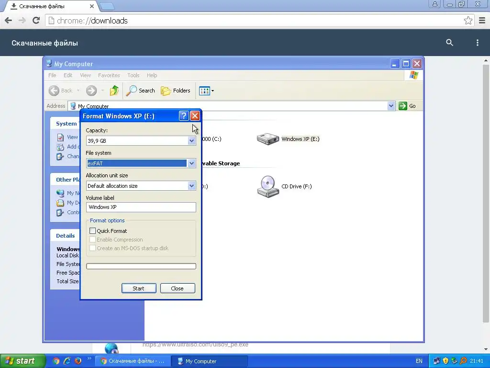Launch Firefox from quick launch

coord(78,361)
